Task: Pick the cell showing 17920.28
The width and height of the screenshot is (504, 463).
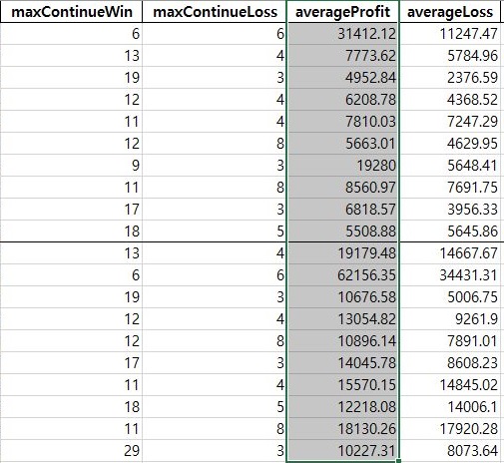Action: click(x=450, y=429)
